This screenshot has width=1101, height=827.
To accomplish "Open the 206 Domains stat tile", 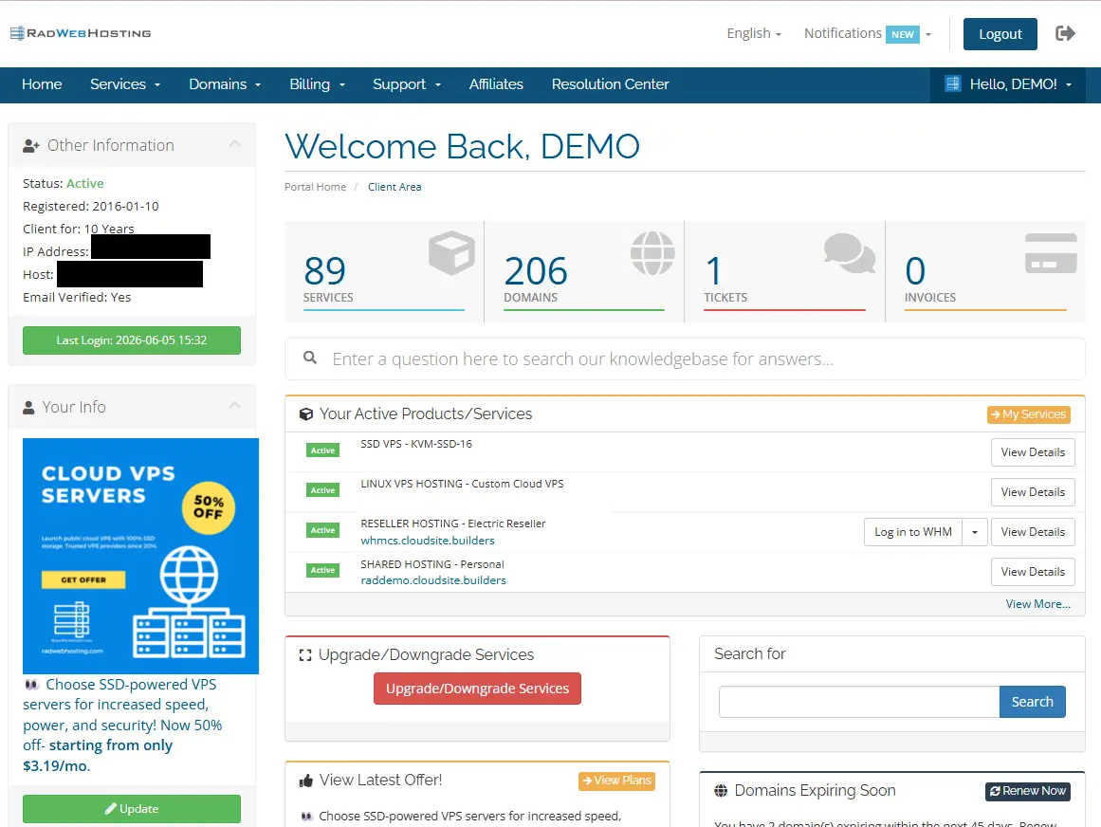I will pos(584,272).
